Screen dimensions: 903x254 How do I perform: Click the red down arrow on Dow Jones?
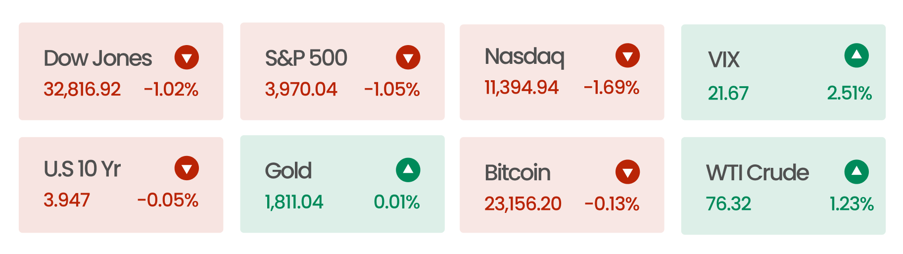187,57
